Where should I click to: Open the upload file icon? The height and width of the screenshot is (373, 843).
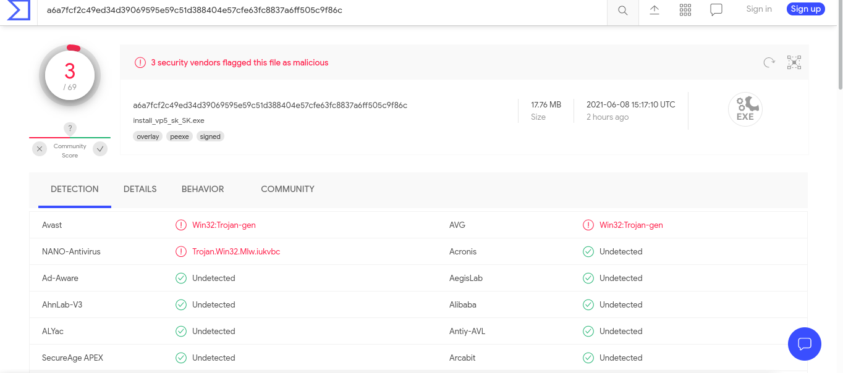point(654,10)
